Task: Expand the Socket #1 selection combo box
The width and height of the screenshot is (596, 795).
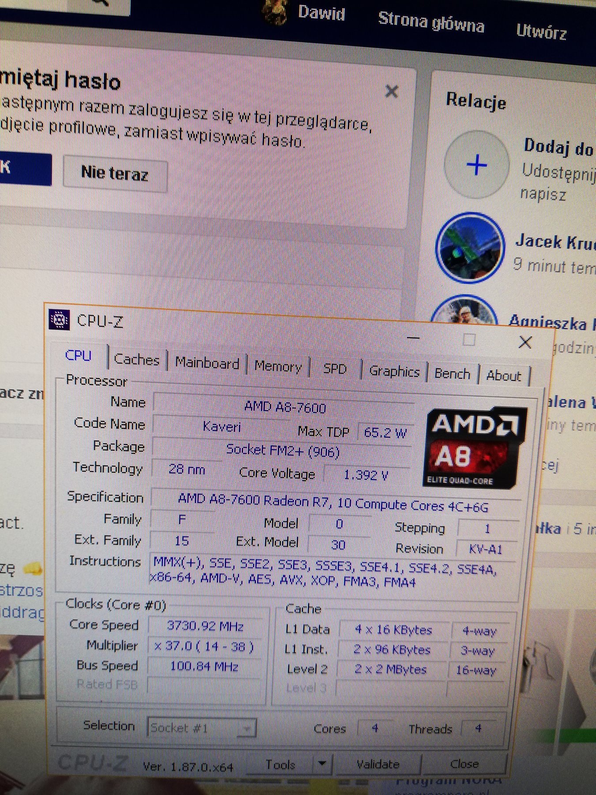Action: [248, 728]
